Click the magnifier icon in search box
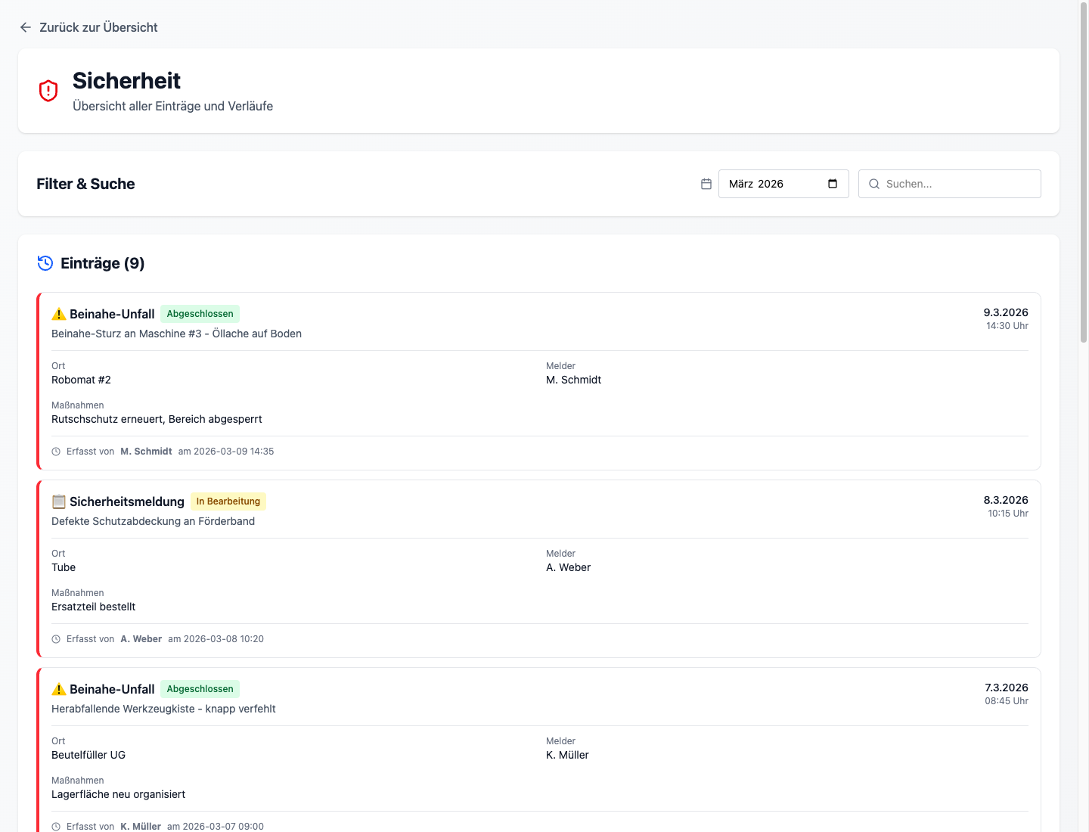 (x=874, y=184)
